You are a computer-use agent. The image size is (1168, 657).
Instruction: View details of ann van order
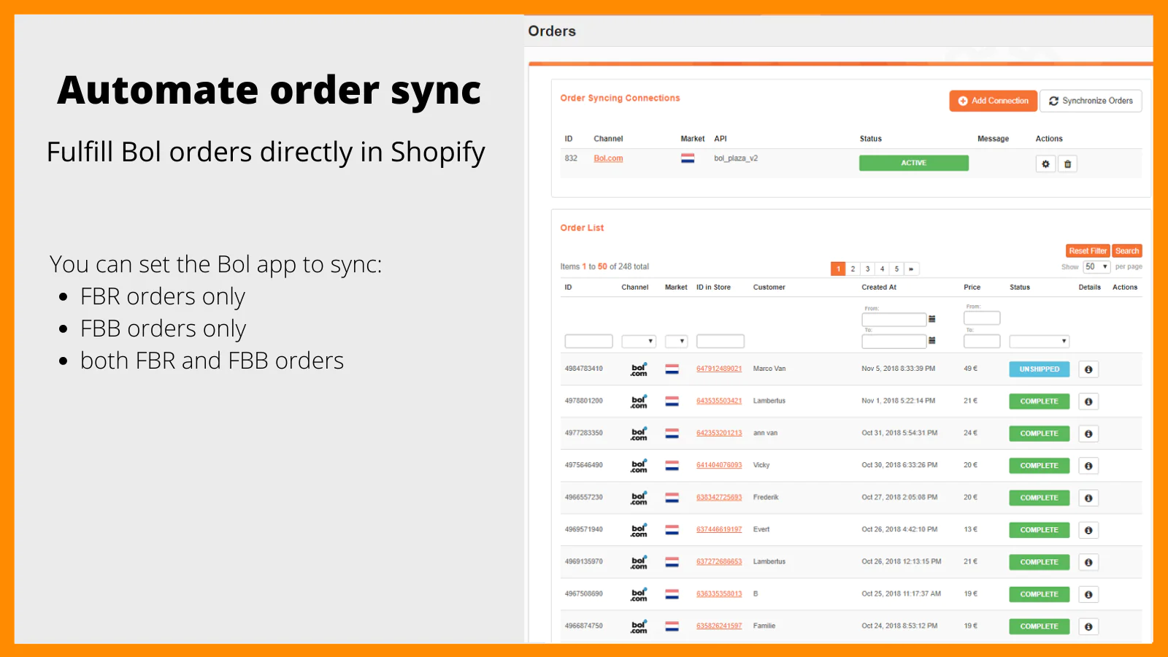pos(1088,434)
